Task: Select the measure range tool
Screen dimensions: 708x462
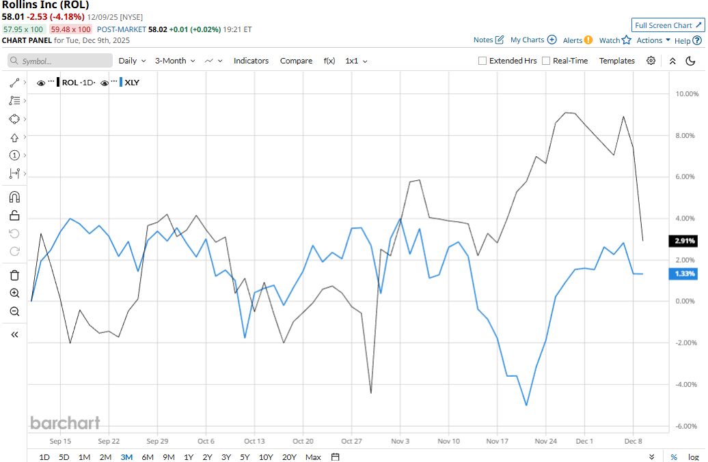Action: (14, 173)
